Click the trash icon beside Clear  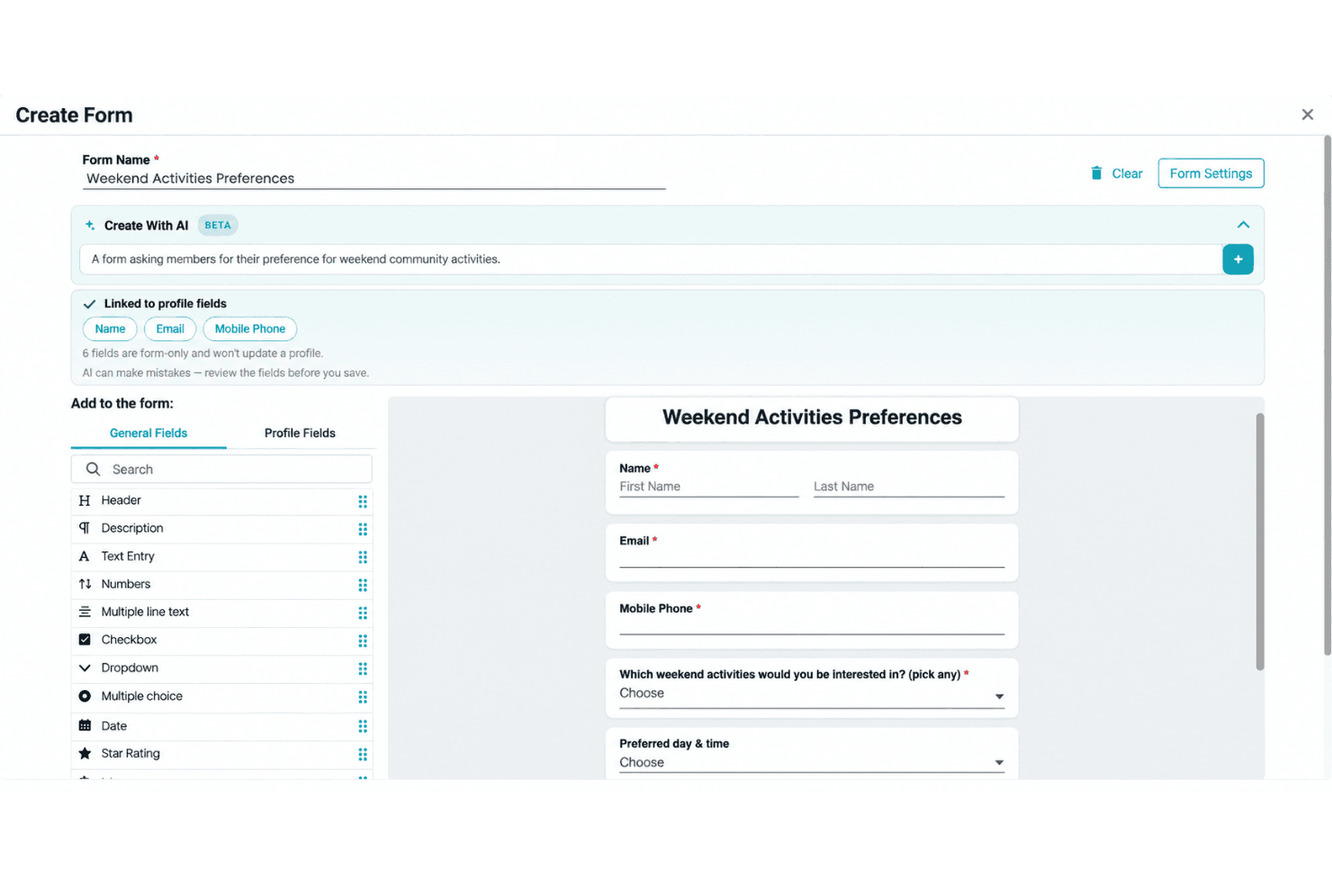(1096, 173)
